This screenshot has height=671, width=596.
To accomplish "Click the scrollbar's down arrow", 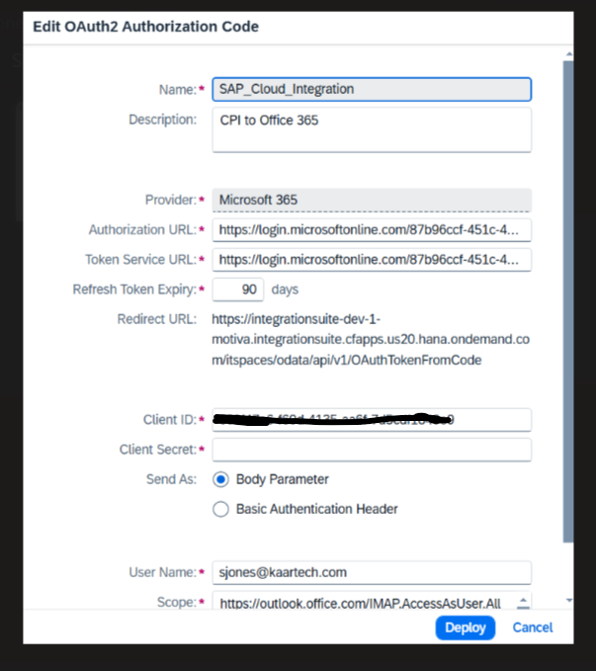I will (x=569, y=601).
